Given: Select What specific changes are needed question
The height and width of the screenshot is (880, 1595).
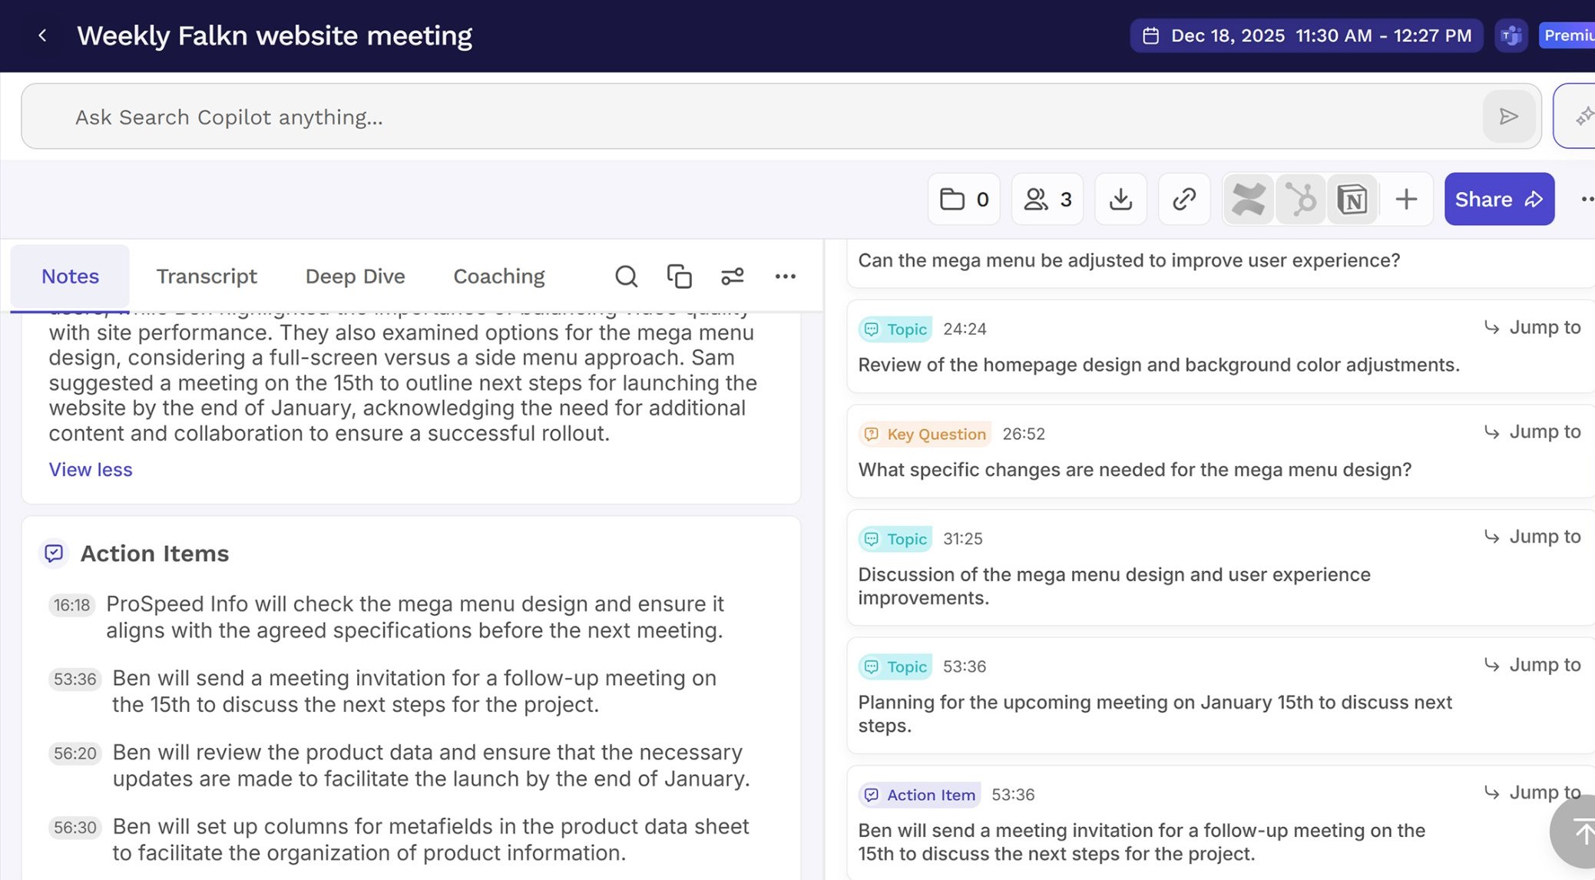Looking at the screenshot, I should pyautogui.click(x=1134, y=469).
